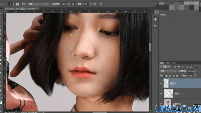Screen dimensions: 201x113
Task: Close the 0z1.psd document tab
Action: pyautogui.click(x=38, y=9)
